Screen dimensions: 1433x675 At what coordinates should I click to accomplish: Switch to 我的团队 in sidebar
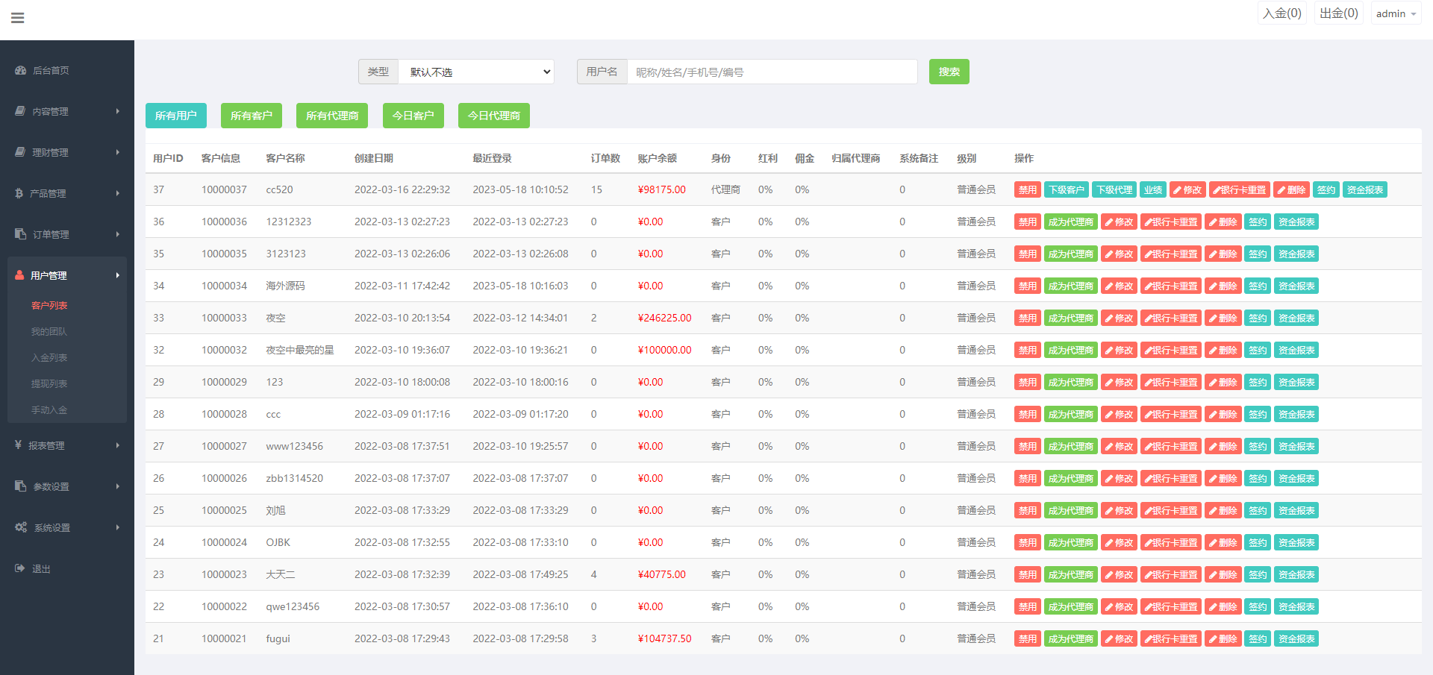[x=51, y=331]
